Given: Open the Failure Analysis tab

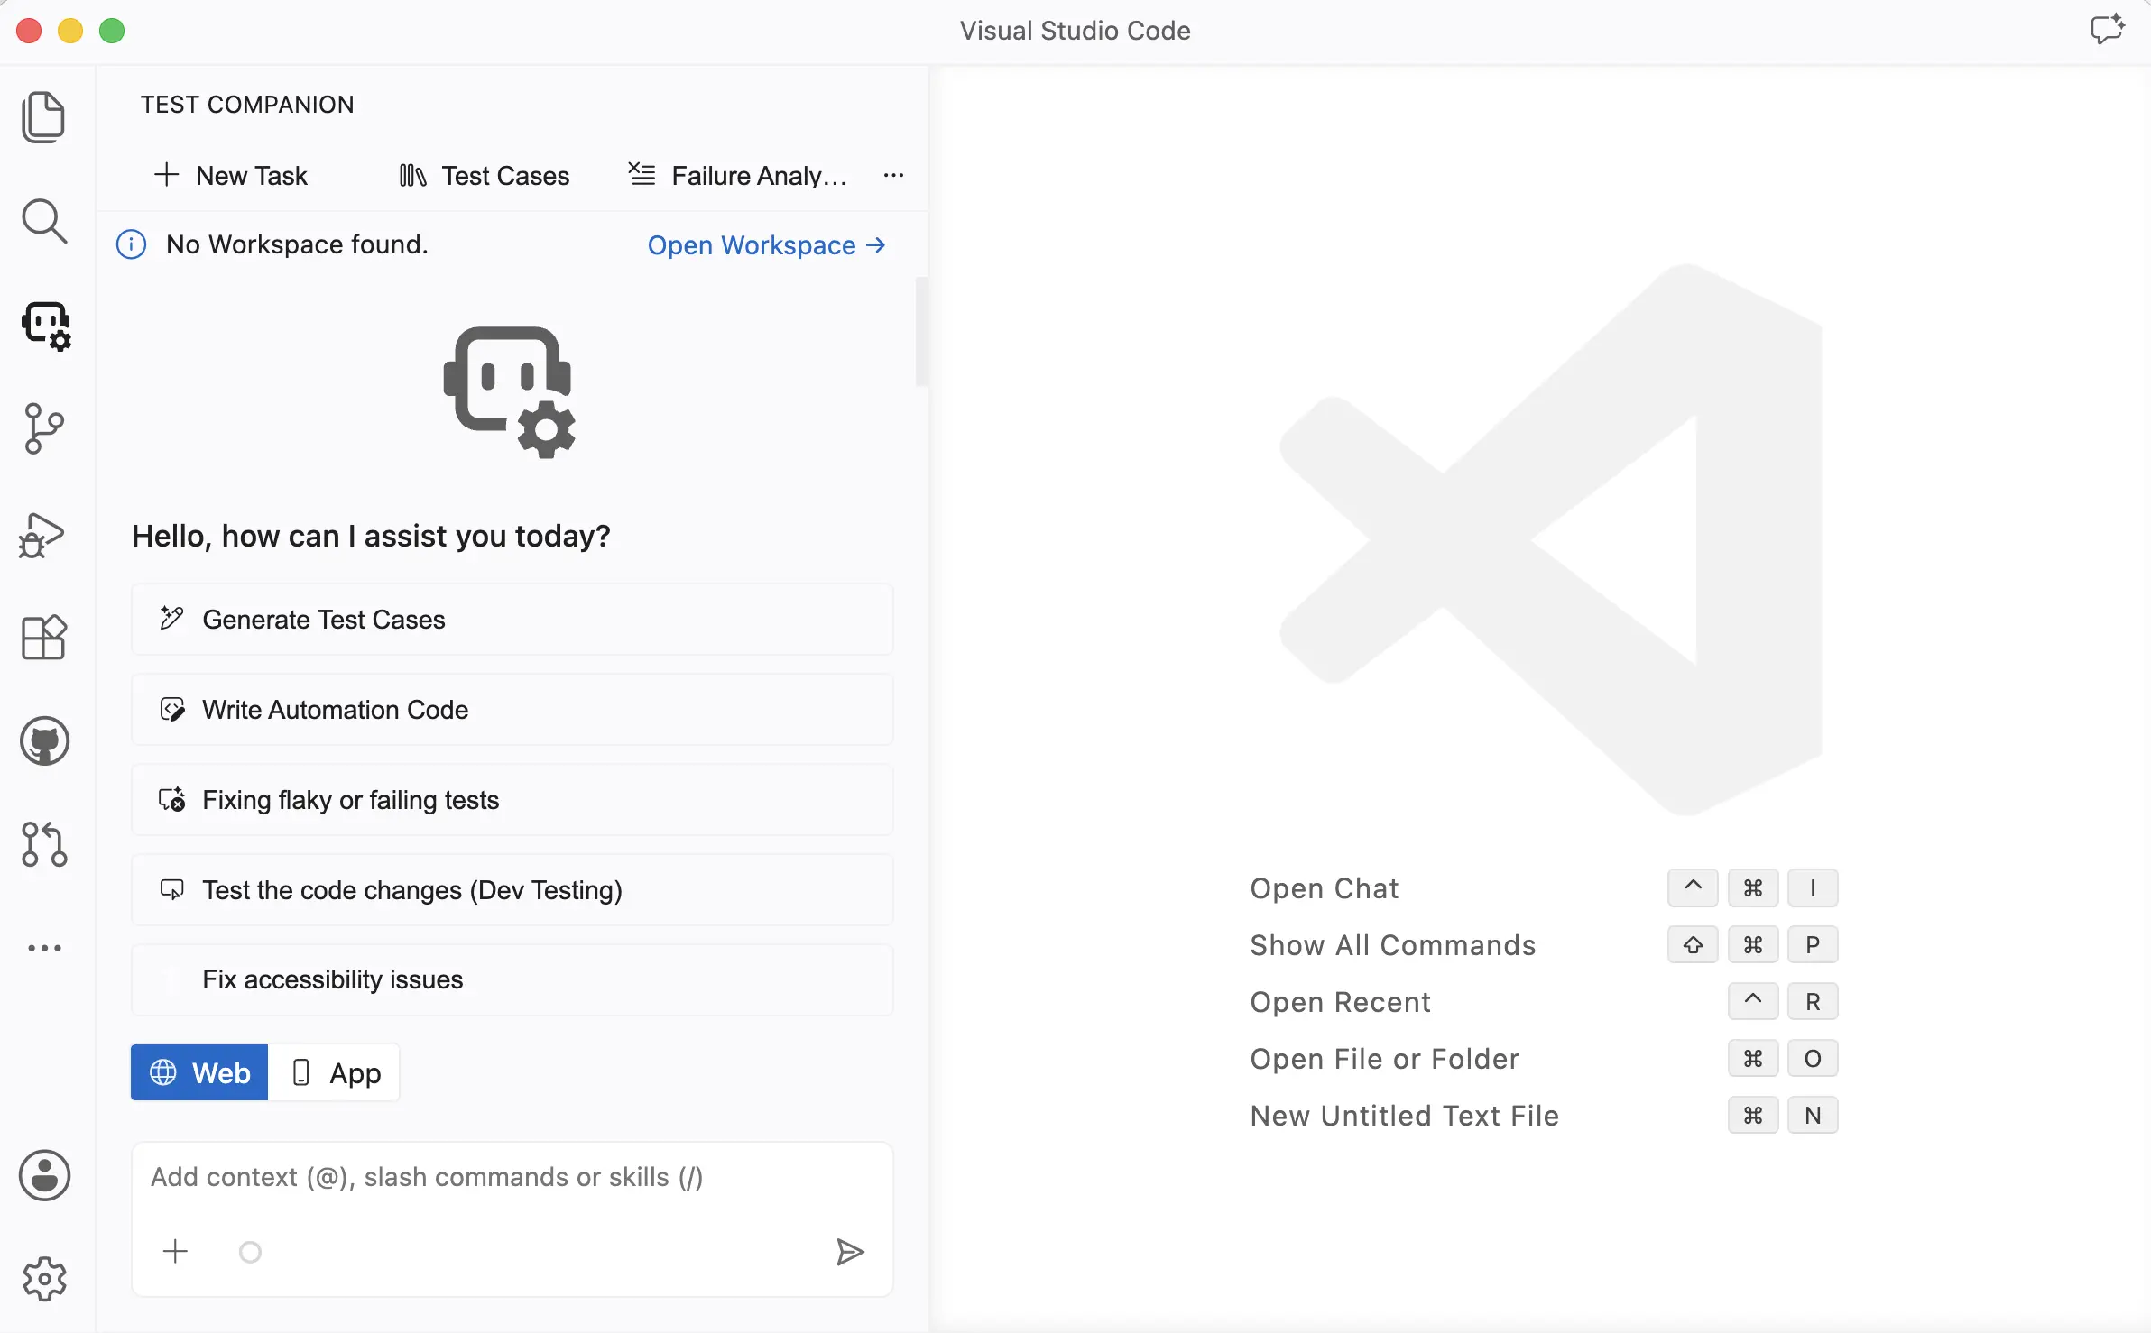Looking at the screenshot, I should click(738, 175).
